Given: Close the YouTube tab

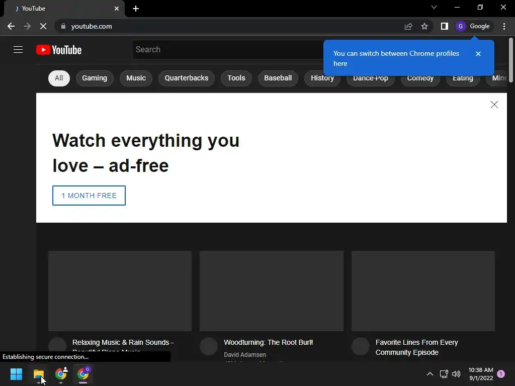Looking at the screenshot, I should point(117,9).
